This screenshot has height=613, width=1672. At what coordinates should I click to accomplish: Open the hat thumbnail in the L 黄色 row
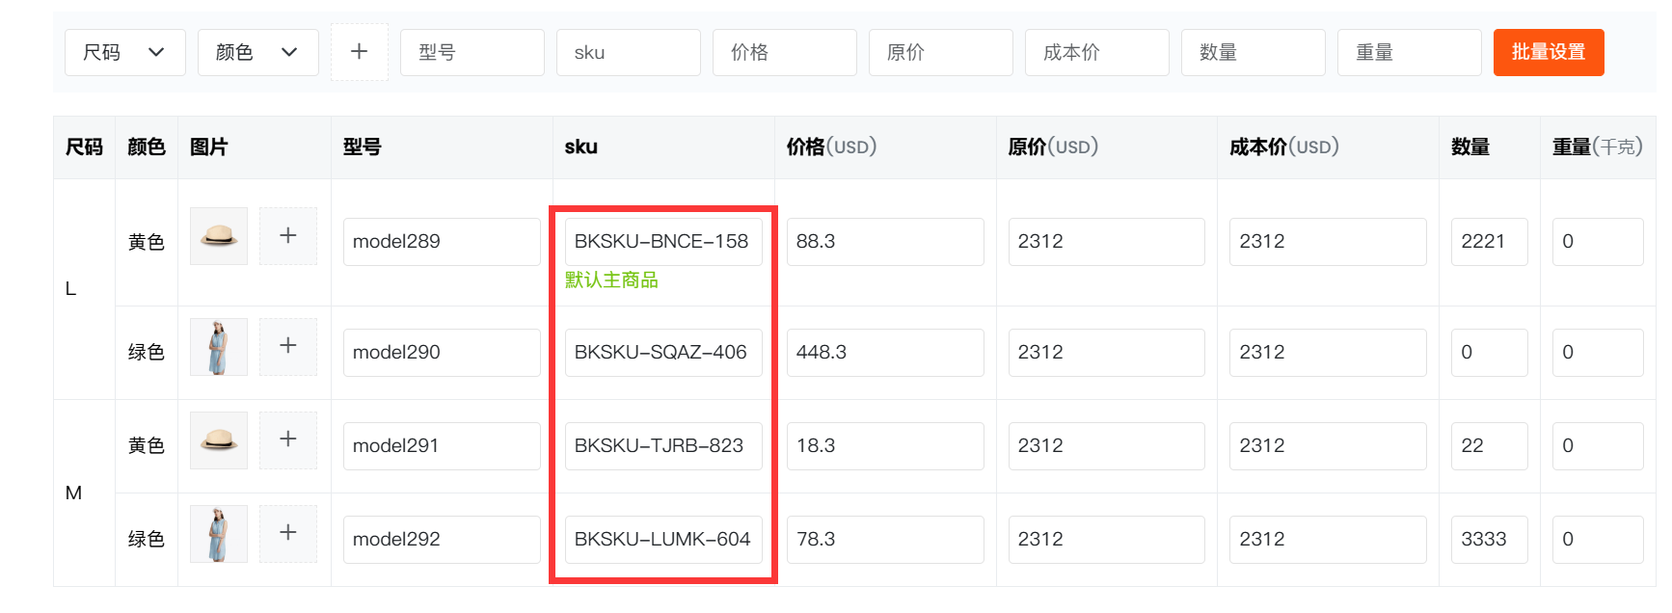219,236
